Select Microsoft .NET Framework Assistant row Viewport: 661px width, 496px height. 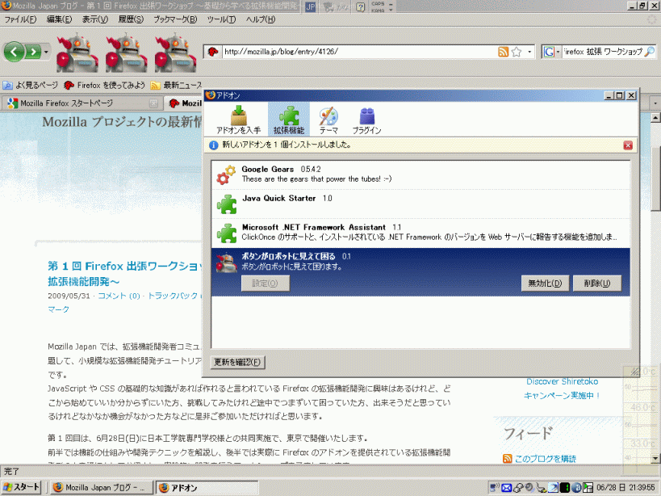420,233
